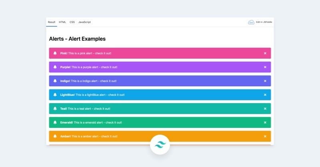320x167 pixels.
Task: Dismiss the indigo alert
Action: (x=265, y=81)
